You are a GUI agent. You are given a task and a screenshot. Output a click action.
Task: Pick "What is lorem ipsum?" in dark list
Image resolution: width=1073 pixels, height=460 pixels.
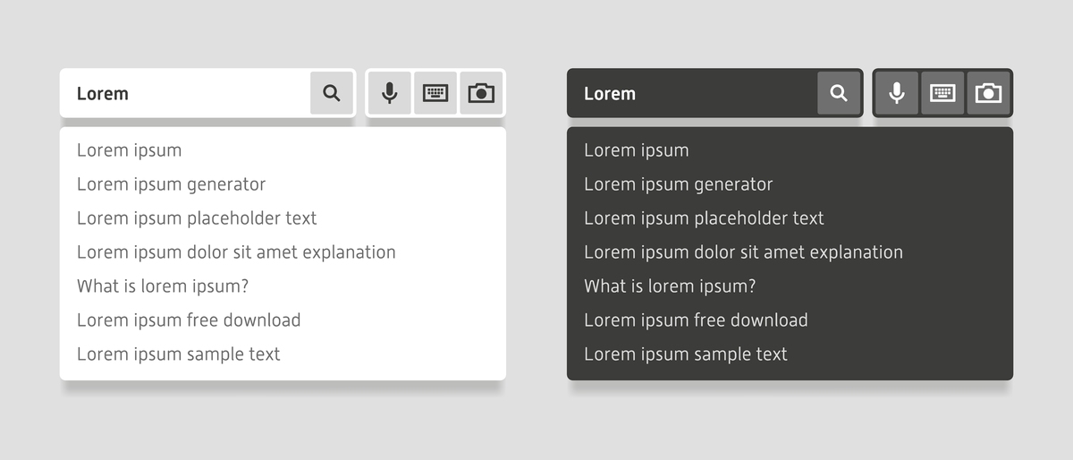(670, 286)
